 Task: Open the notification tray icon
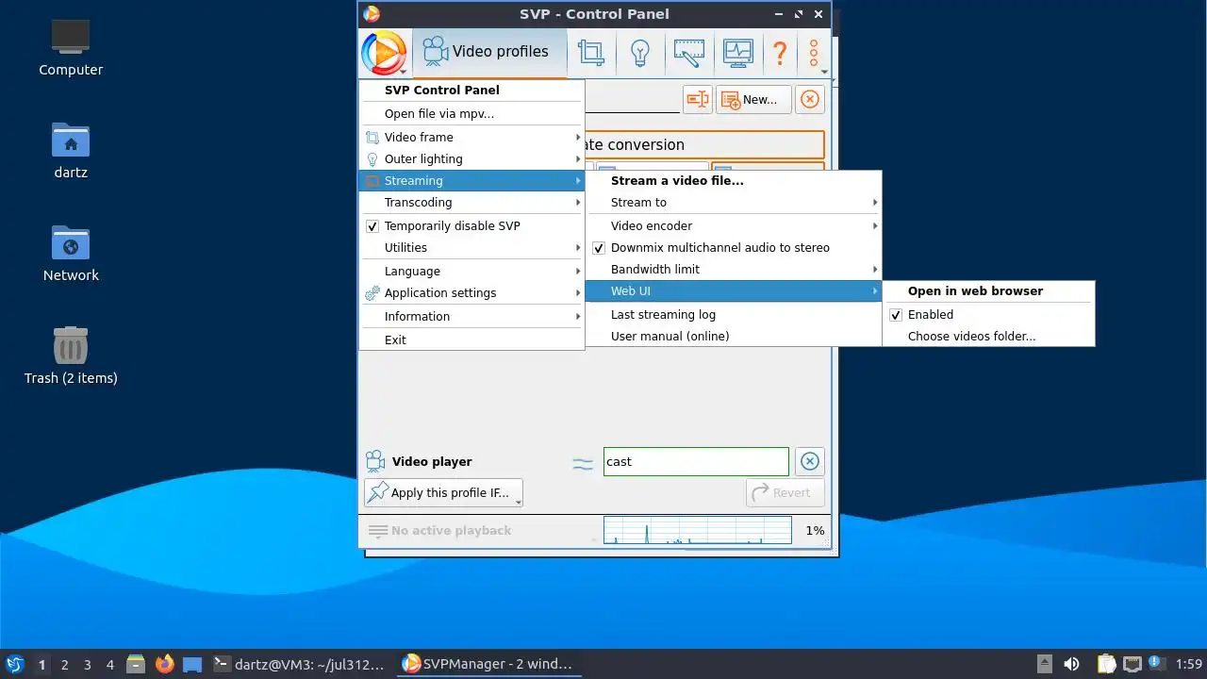click(x=1156, y=664)
